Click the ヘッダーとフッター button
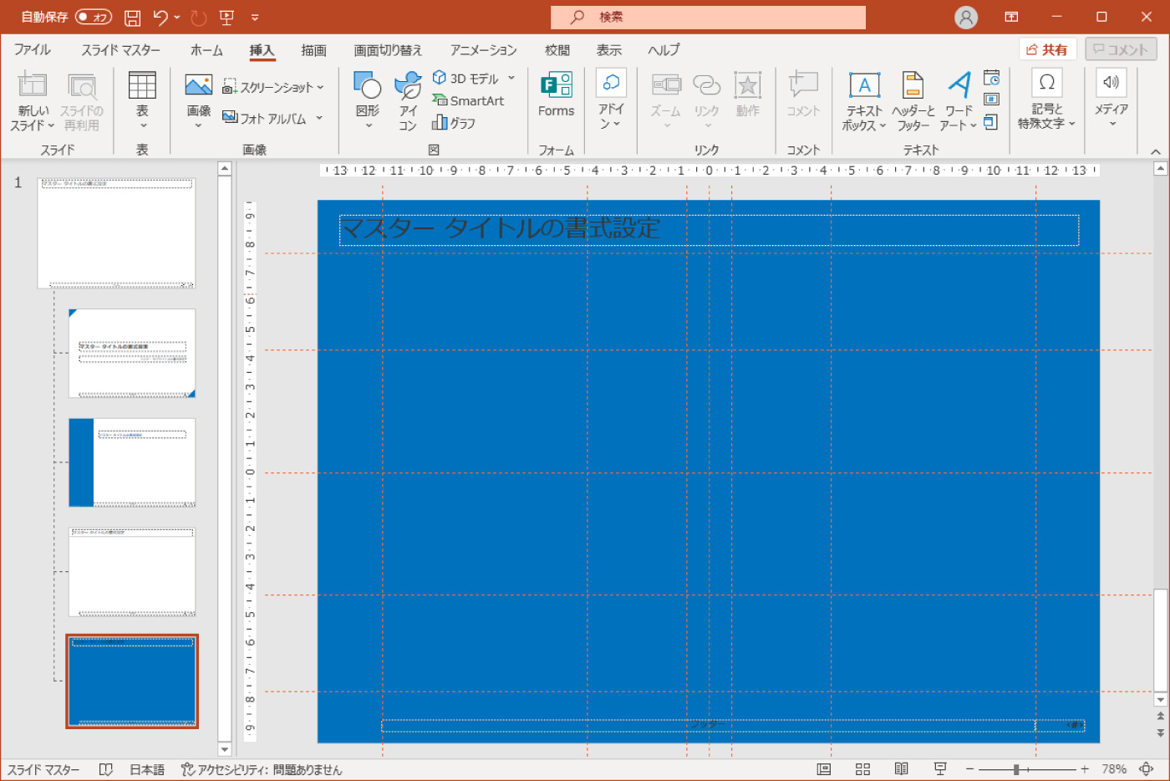The image size is (1170, 781). 913,100
